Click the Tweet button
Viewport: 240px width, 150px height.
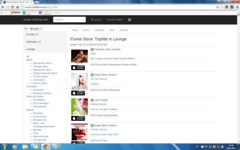coord(34,29)
